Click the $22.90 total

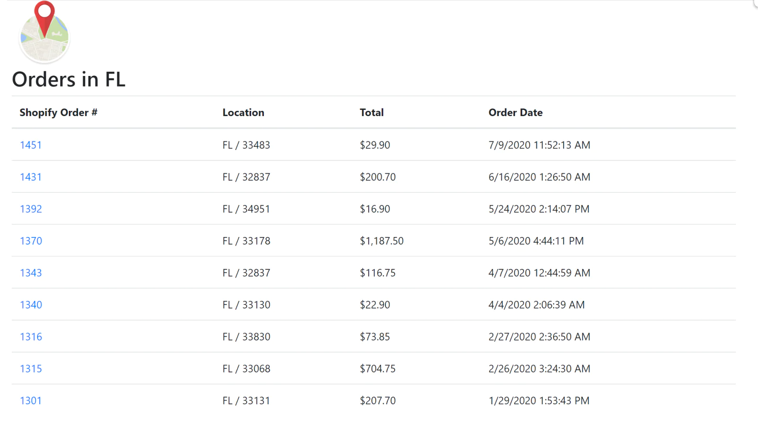point(375,305)
